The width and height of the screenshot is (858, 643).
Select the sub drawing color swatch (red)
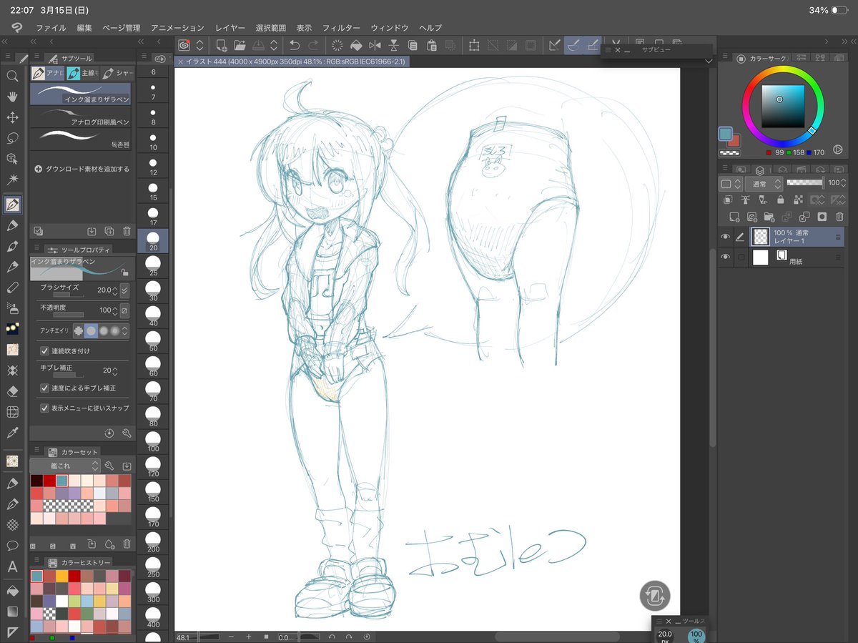[734, 140]
